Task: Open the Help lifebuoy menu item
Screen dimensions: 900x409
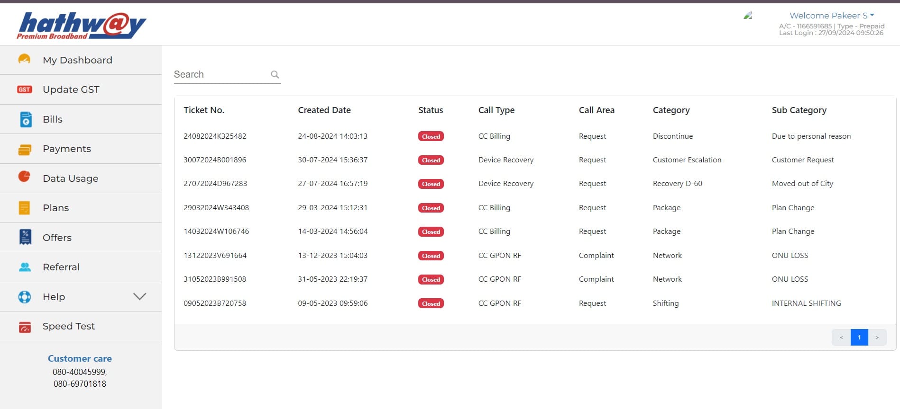Action: 54,297
